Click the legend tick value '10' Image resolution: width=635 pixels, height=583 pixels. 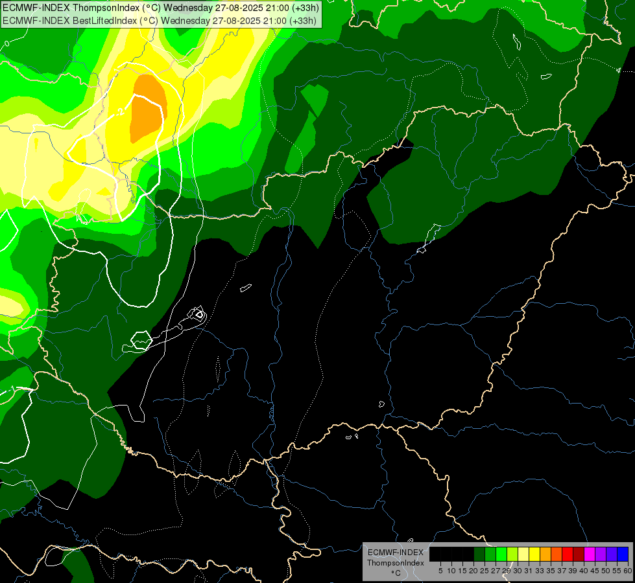coord(451,571)
